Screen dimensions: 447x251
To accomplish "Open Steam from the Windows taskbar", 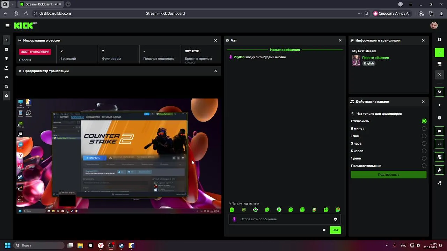I will point(121,245).
